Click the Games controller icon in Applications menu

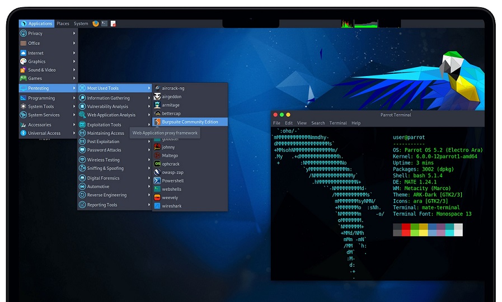[23, 78]
